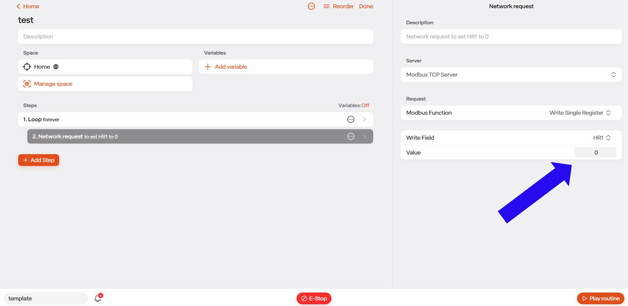Open Manage space
Image resolution: width=628 pixels, height=306 pixels.
click(x=105, y=84)
